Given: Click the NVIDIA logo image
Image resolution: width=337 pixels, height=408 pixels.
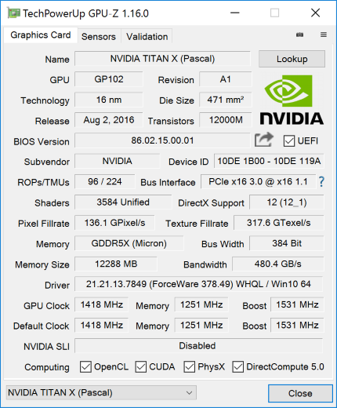Looking at the screenshot, I should tap(292, 100).
